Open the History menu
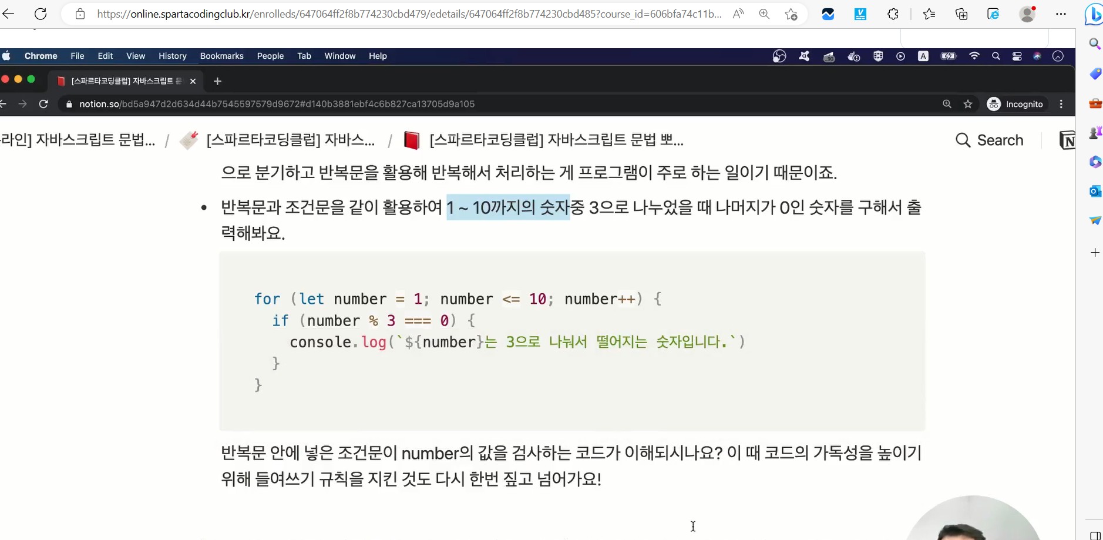The image size is (1103, 540). point(173,56)
